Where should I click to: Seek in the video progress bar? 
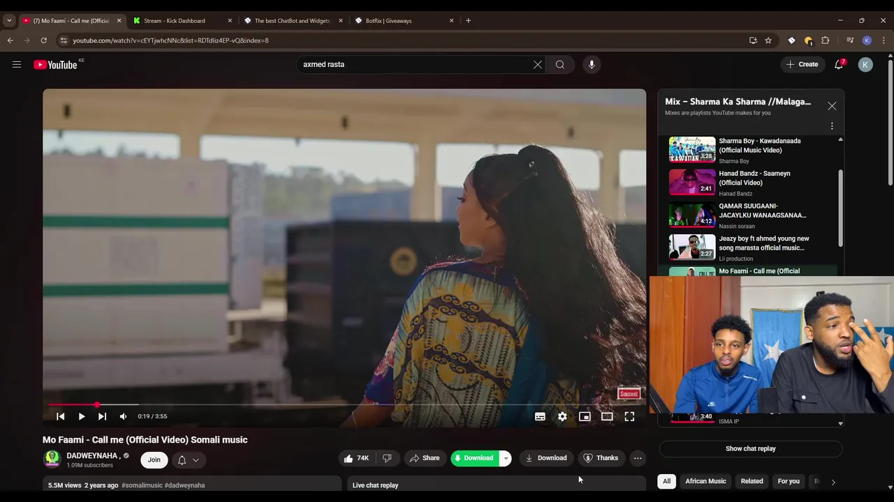(344, 404)
